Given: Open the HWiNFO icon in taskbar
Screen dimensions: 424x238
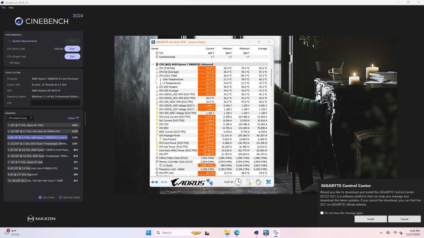Looking at the screenshot, I should pos(266,233).
